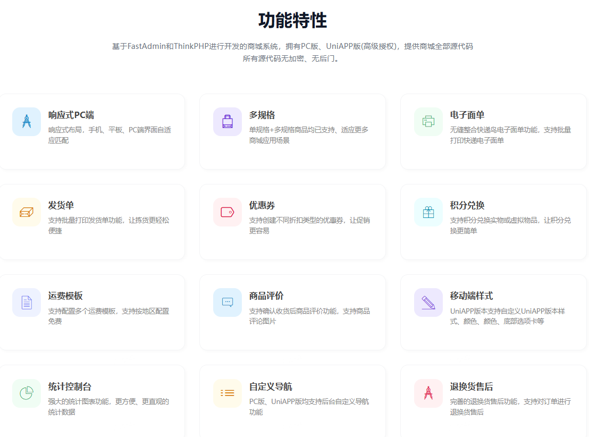Click the red coupon tag icon
The image size is (589, 437).
[x=228, y=212]
